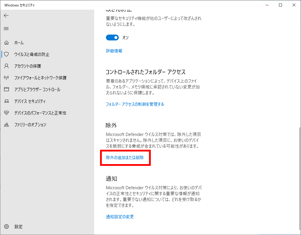Screen dimensions: 301x235
Task: Click the shield icon for ウイルスと脅威の防止
Action: (6, 54)
